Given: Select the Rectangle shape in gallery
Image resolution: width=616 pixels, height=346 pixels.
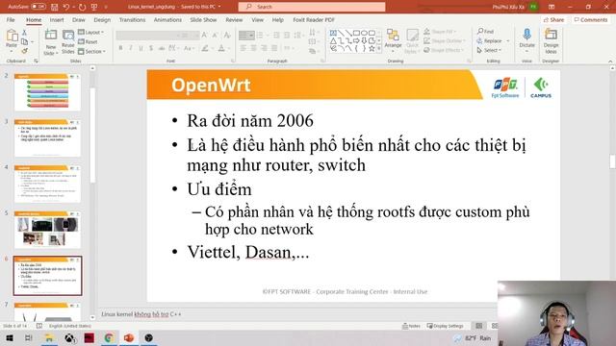Looking at the screenshot, I should [x=356, y=33].
